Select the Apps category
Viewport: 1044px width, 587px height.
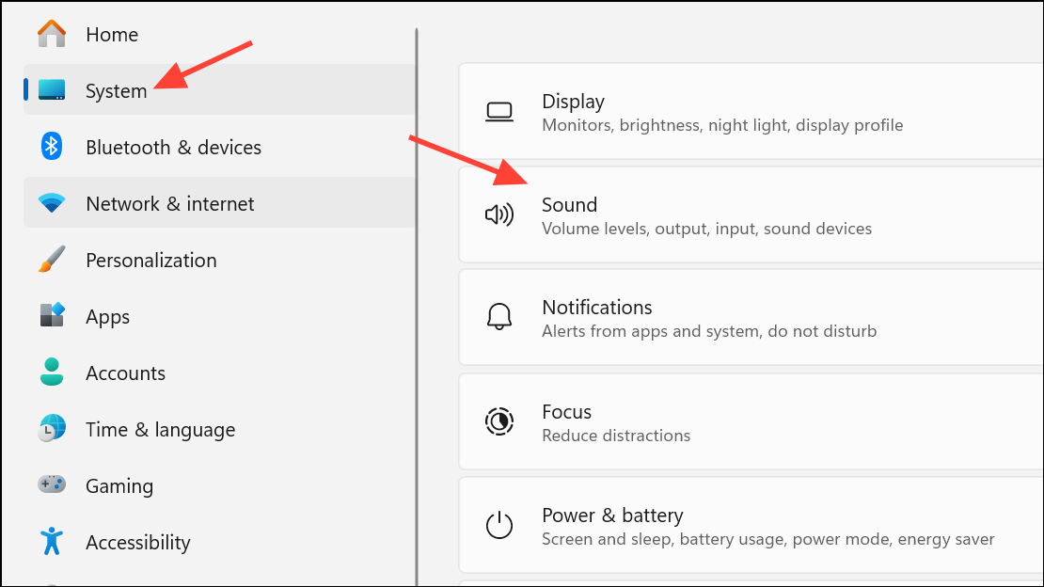coord(219,316)
